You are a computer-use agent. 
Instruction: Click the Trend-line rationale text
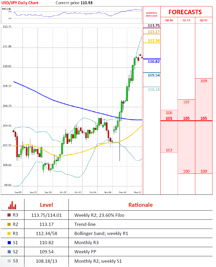(x=85, y=225)
